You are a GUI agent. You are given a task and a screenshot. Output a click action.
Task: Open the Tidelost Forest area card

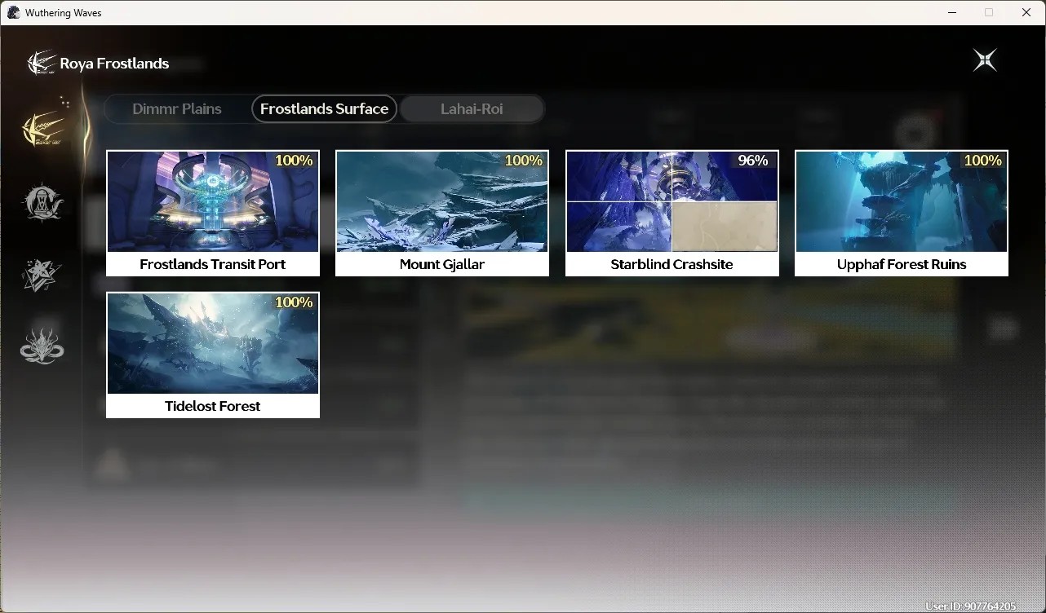point(213,355)
